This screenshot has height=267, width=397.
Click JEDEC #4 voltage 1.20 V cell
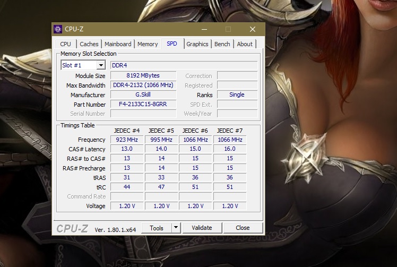127,206
